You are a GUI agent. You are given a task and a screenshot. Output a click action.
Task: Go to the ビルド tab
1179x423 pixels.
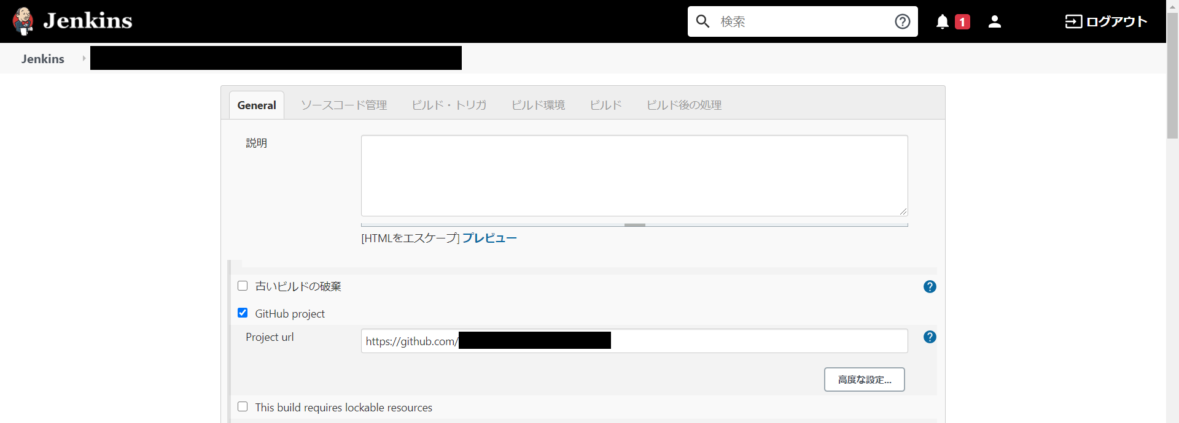point(605,105)
